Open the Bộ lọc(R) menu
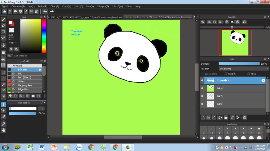Viewport: 270px width, 151px height. click(42, 6)
